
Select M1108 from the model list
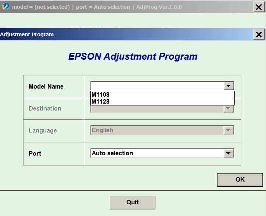162,95
